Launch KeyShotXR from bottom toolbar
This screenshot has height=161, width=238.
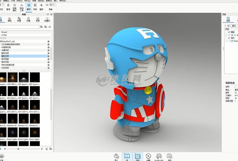[x=159, y=157]
